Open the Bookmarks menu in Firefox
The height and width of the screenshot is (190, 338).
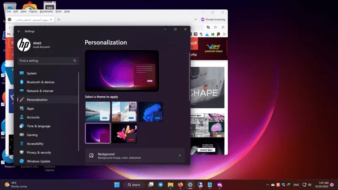[x=46, y=11]
